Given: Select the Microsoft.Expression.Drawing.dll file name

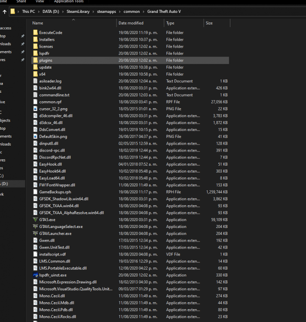Looking at the screenshot, I should 68,282.
